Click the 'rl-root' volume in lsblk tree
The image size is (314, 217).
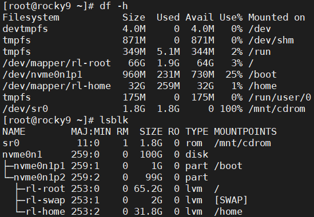(x=45, y=188)
